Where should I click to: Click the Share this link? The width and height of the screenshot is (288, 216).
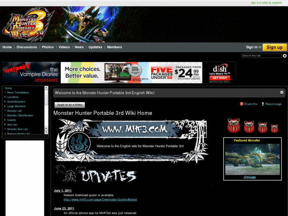(x=250, y=104)
